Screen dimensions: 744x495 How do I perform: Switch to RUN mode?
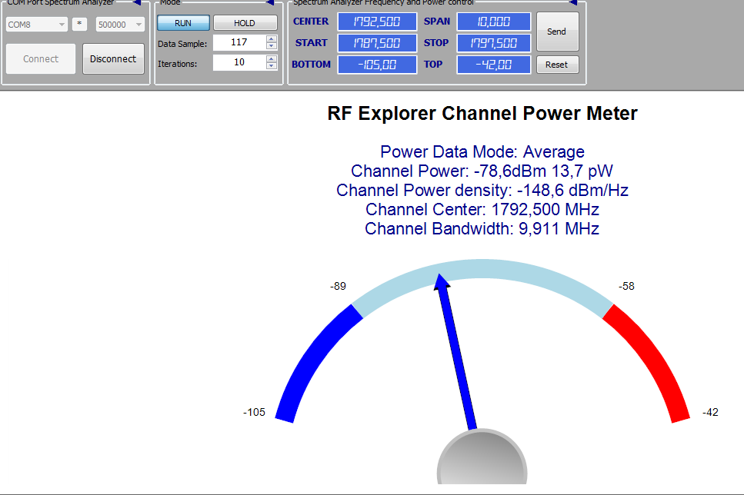coord(183,23)
